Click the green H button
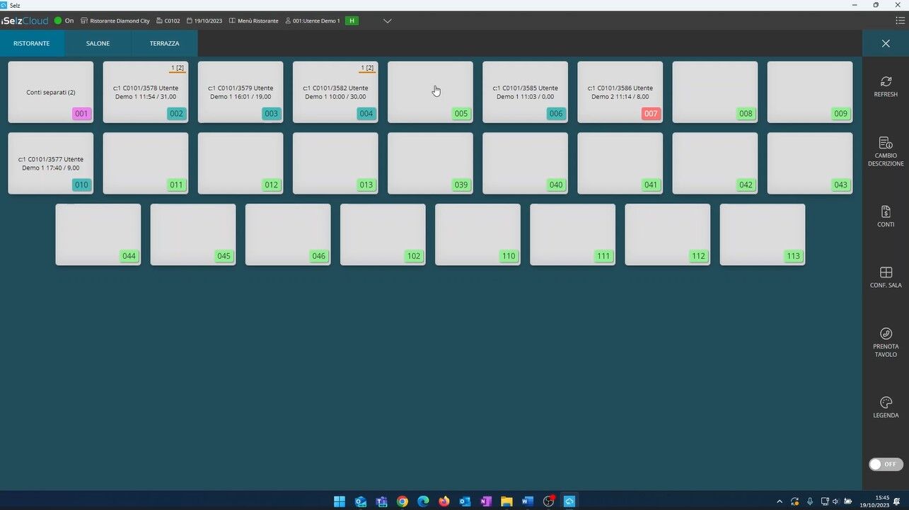Viewport: 909px width, 510px height. tap(352, 21)
